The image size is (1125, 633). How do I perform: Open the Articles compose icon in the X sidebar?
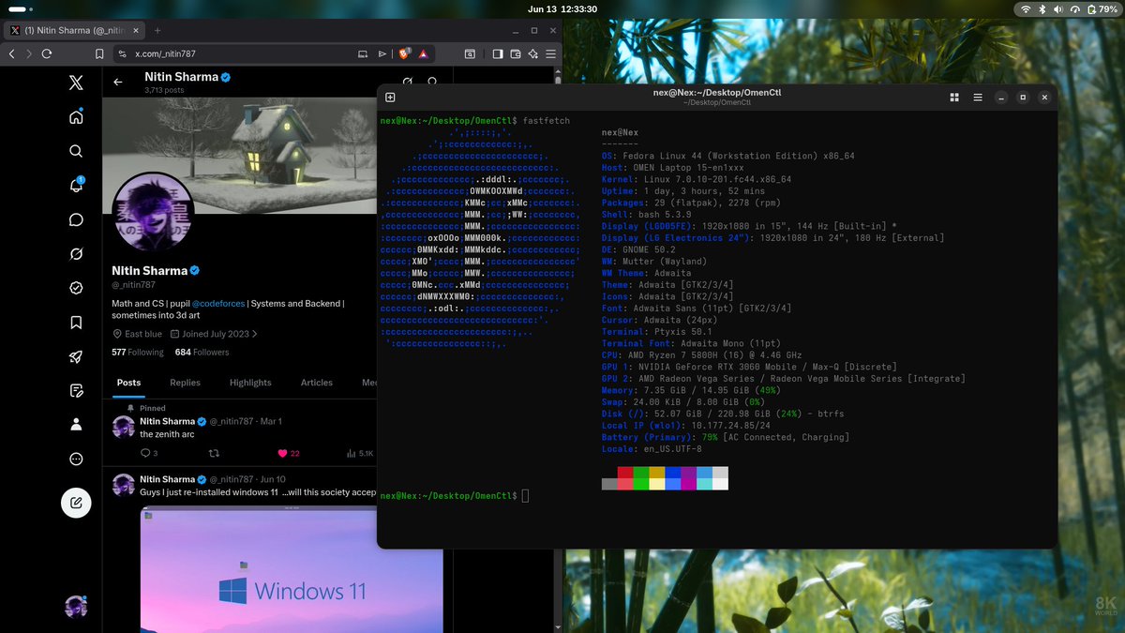click(76, 390)
